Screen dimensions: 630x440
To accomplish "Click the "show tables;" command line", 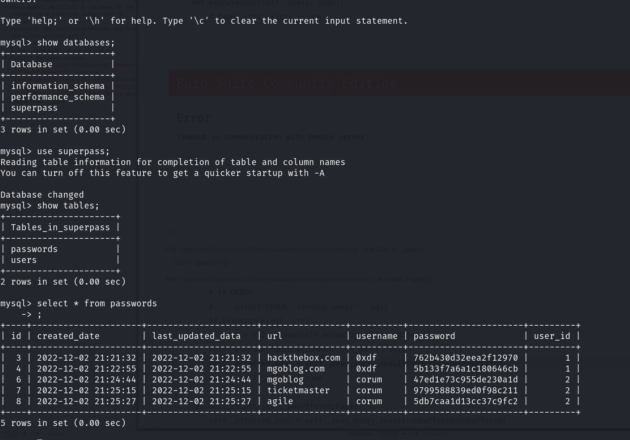I will [68, 206].
